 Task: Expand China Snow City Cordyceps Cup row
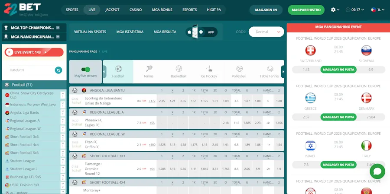[63, 95]
